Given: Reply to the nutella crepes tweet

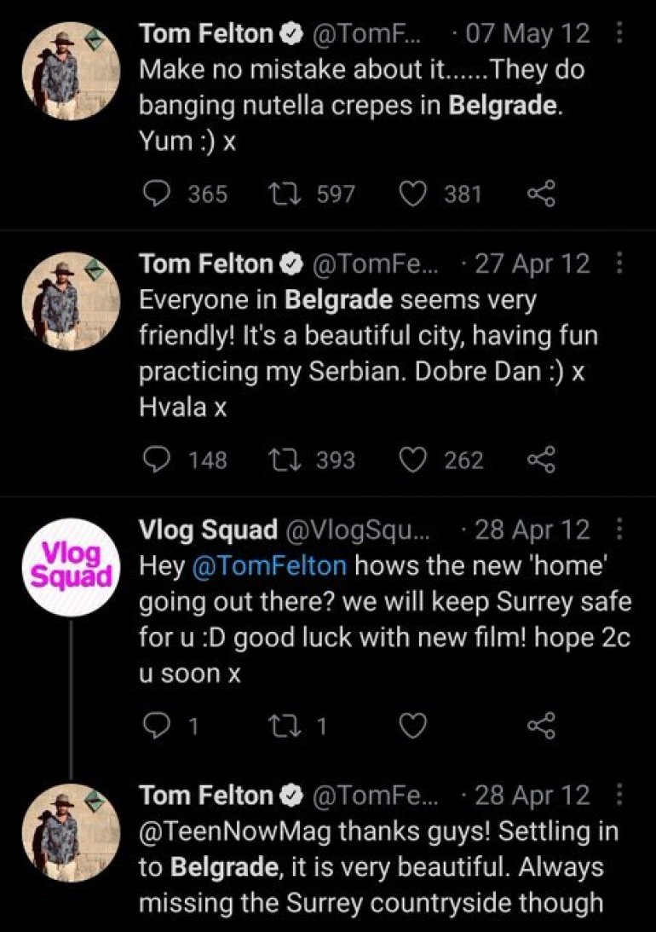Looking at the screenshot, I should point(156,194).
